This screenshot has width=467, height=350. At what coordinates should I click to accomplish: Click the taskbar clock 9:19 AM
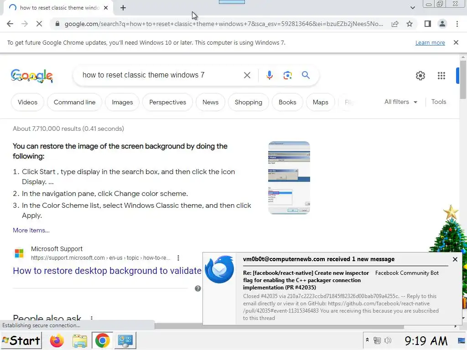pos(425,341)
